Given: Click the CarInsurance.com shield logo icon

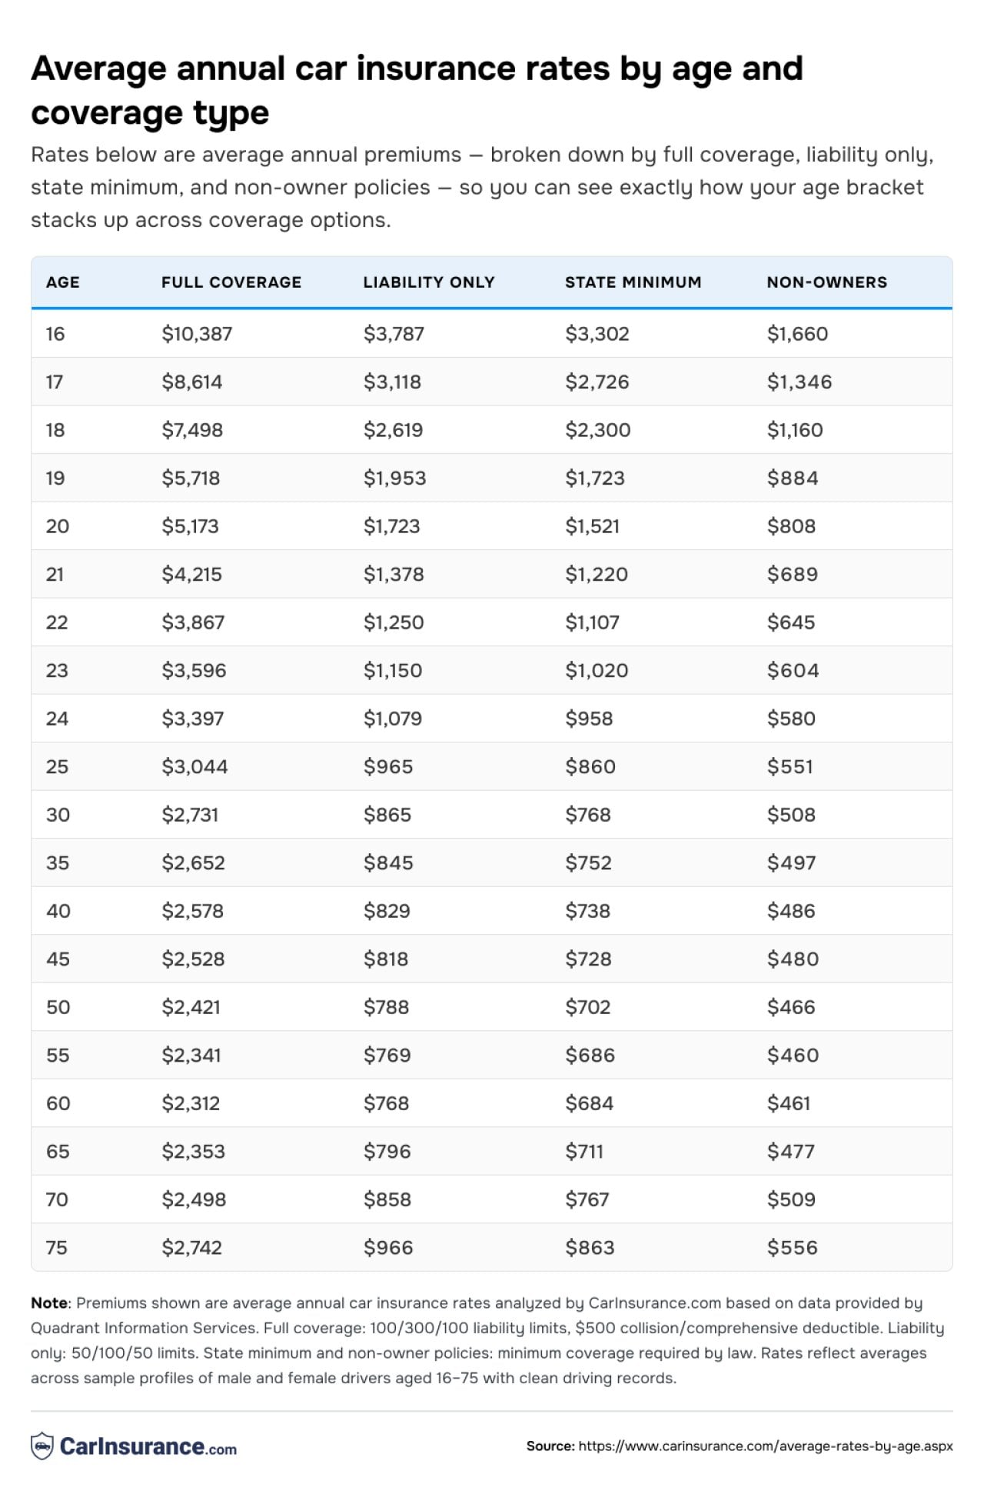Looking at the screenshot, I should 42,1446.
